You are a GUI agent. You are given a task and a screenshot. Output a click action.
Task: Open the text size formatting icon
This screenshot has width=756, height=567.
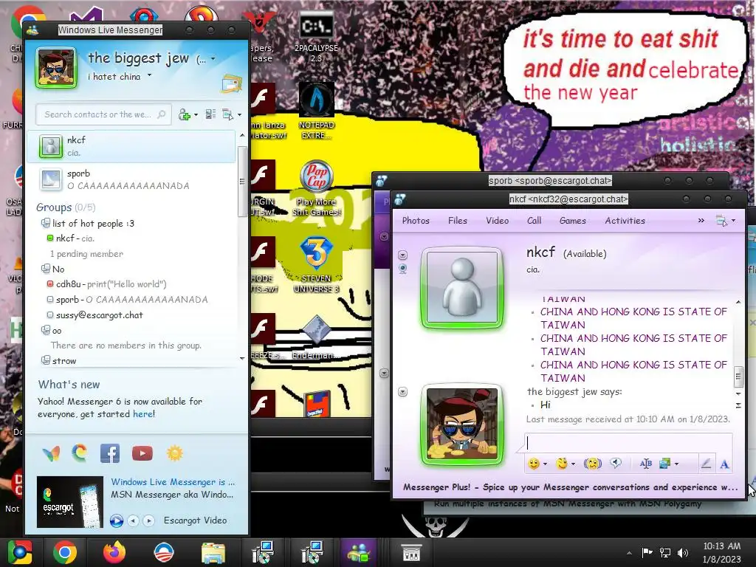645,464
